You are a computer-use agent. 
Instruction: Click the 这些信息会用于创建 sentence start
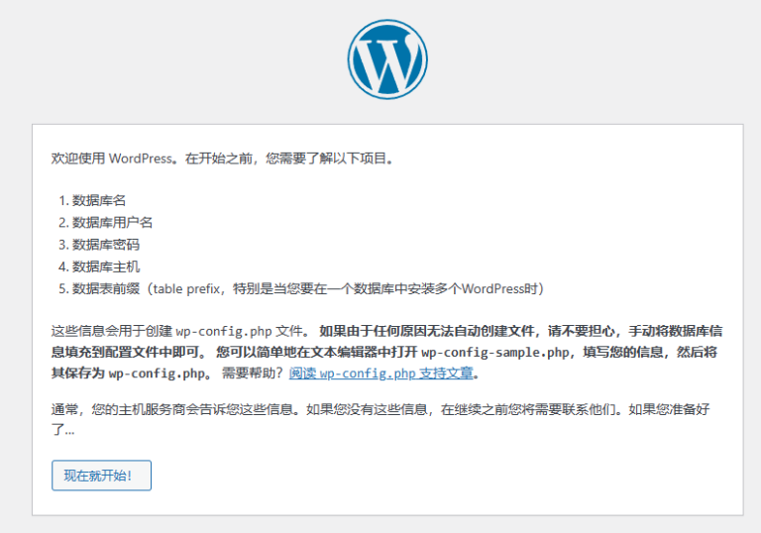coord(111,330)
